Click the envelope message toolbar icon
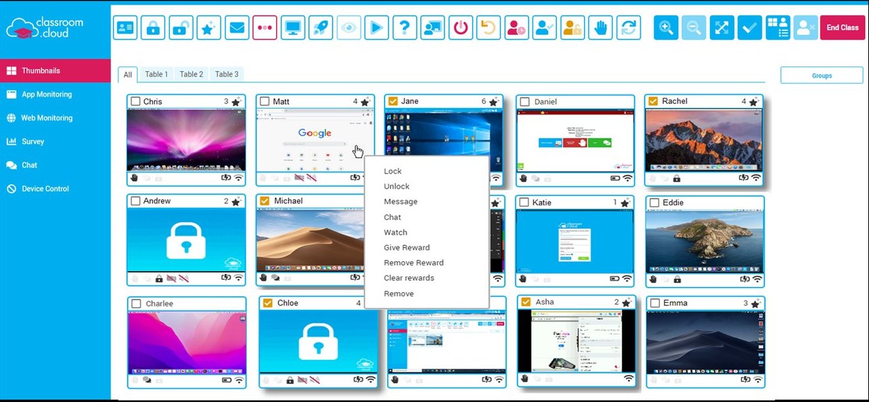 coord(237,28)
